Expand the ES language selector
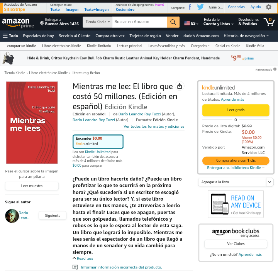This screenshot has width=278, height=272. pyautogui.click(x=191, y=23)
